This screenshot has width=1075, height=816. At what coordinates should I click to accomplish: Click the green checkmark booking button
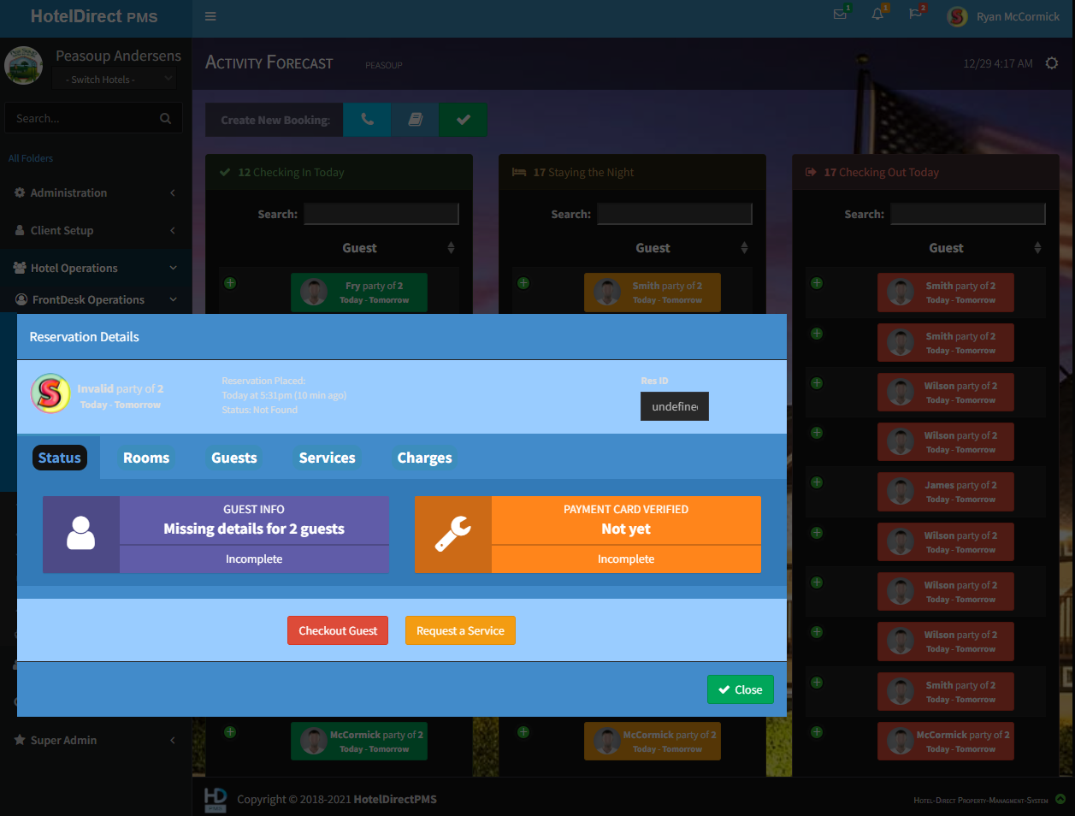(464, 120)
